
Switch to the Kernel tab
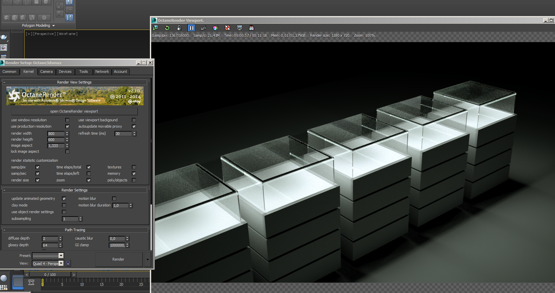[28, 71]
